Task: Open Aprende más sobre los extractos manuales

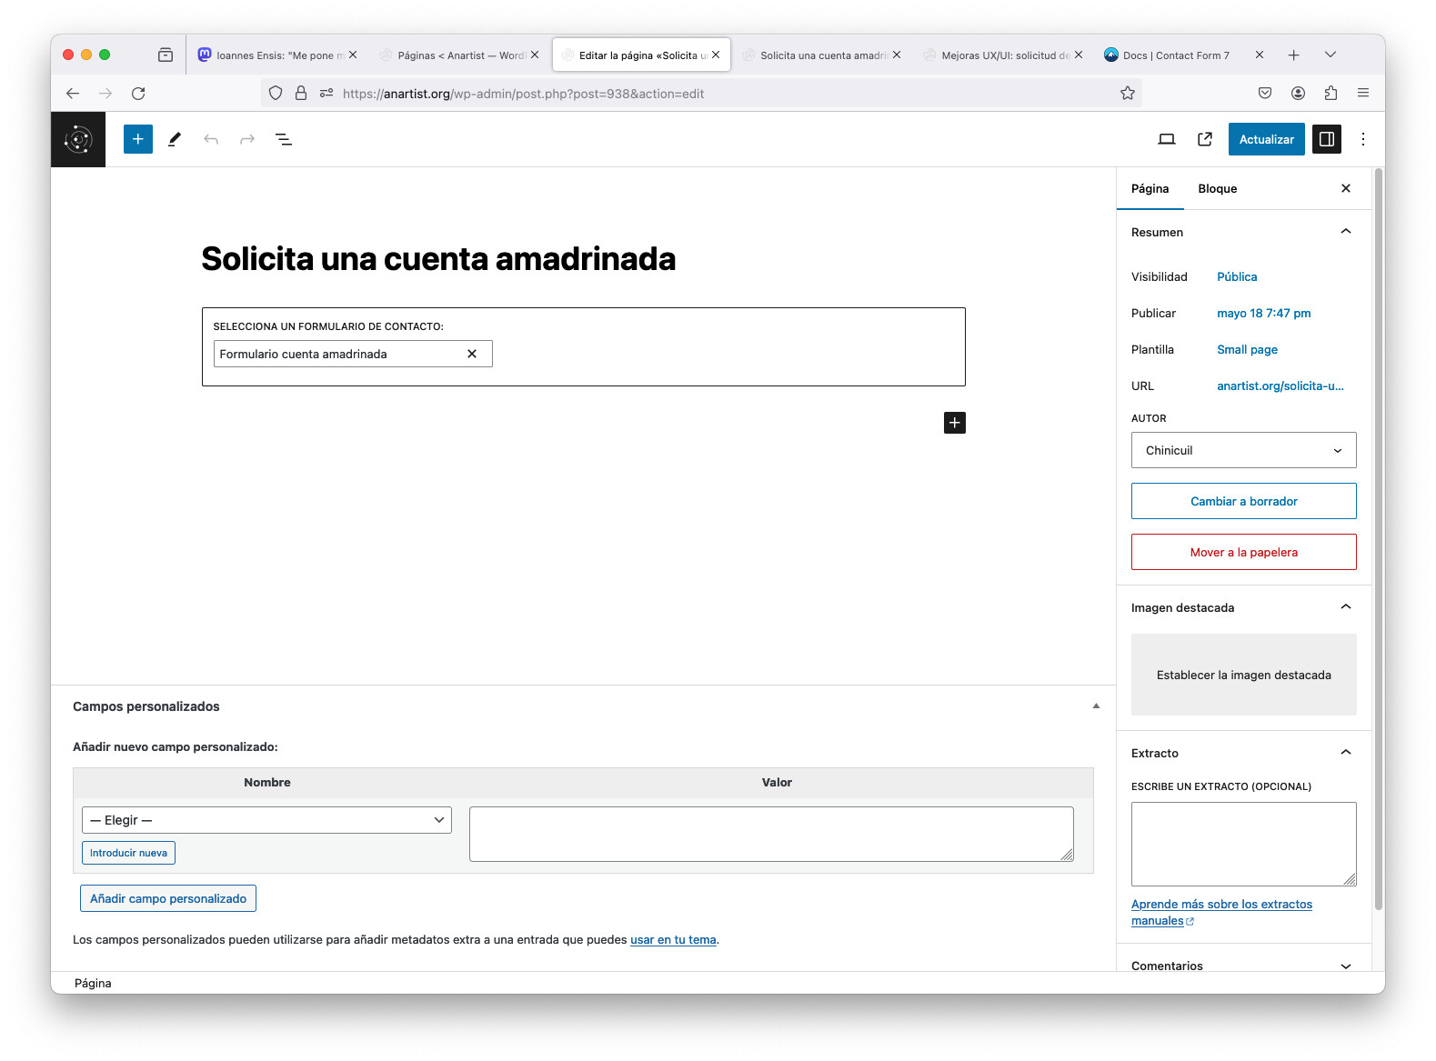Action: (x=1221, y=912)
